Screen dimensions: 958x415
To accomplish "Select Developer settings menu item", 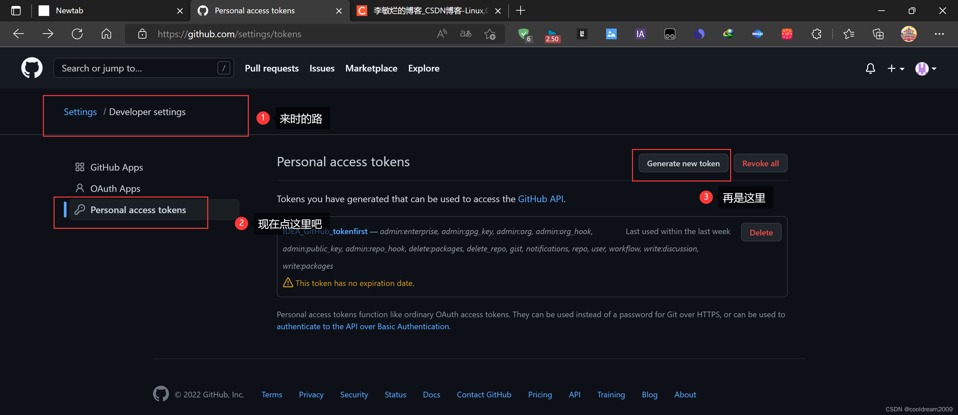I will 147,112.
